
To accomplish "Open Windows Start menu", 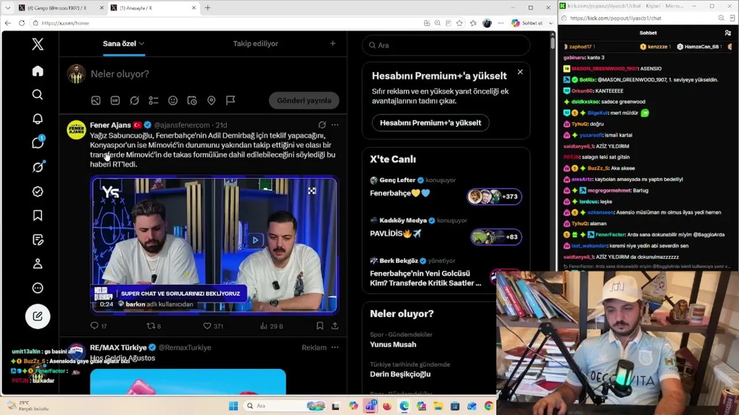I will [x=233, y=406].
